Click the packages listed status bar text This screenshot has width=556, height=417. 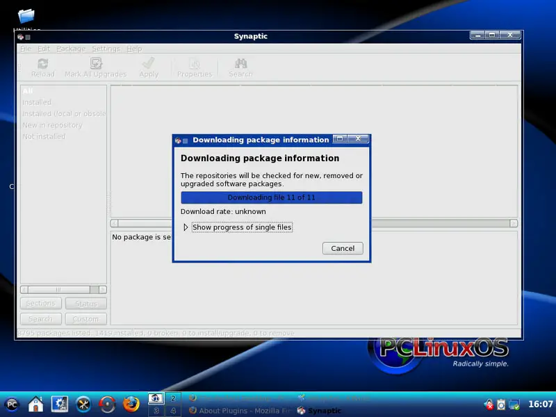pos(156,334)
